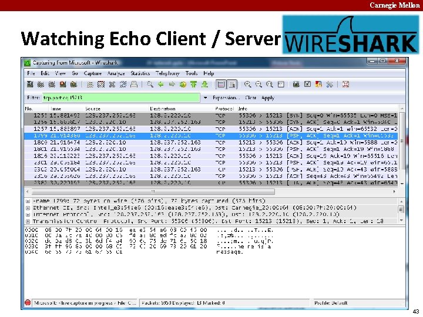This screenshot has width=423, height=317.
Task: Zoom out of packet text
Action: [x=258, y=85]
